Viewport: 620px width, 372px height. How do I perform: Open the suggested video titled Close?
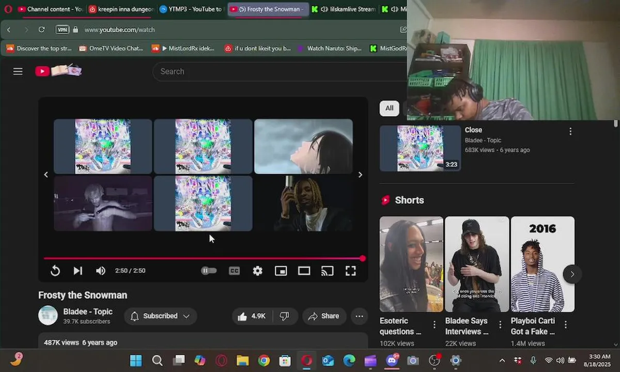click(x=473, y=130)
